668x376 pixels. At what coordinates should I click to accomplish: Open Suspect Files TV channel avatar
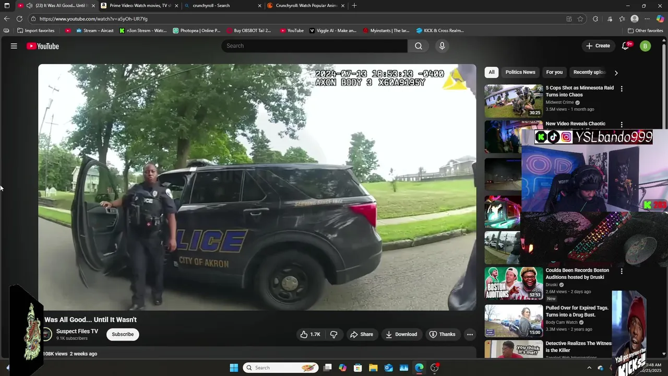[x=46, y=334]
